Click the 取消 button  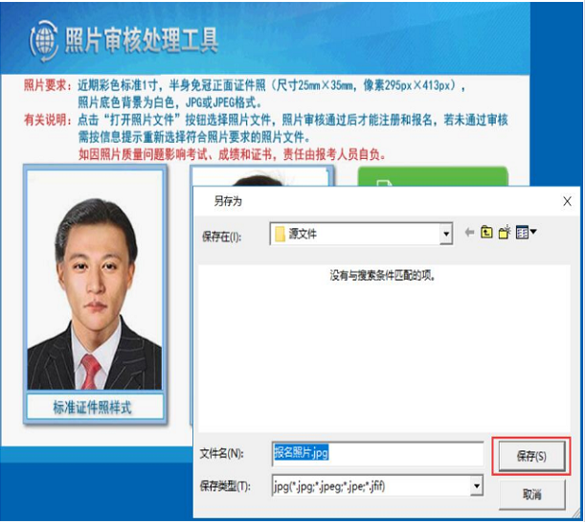pos(530,494)
